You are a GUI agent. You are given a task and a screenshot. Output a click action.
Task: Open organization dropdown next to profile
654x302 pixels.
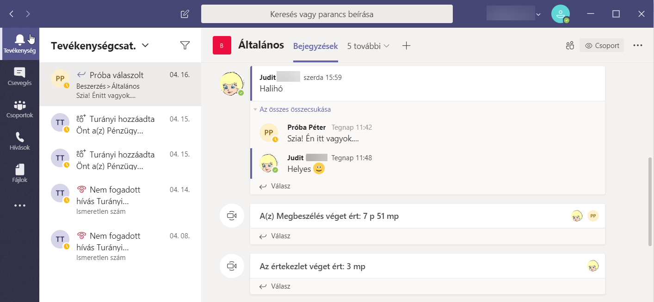538,14
